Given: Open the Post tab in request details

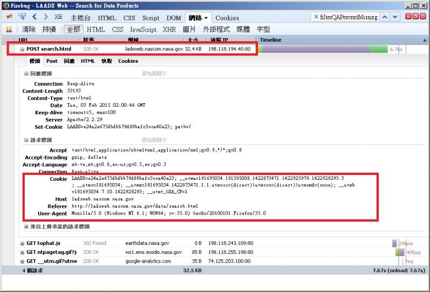Looking at the screenshot, I should 52,61.
